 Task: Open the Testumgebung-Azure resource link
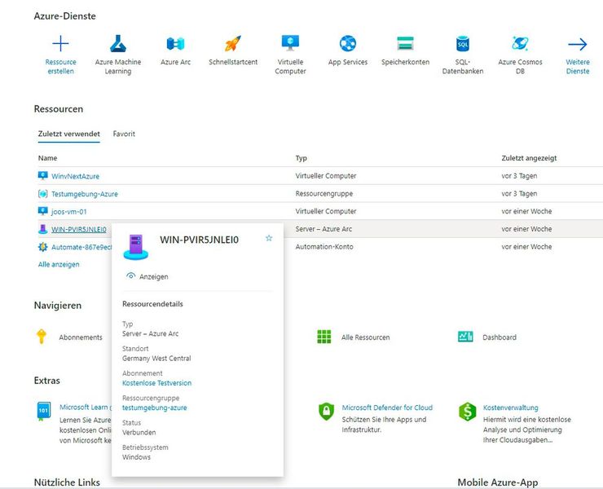tap(85, 194)
